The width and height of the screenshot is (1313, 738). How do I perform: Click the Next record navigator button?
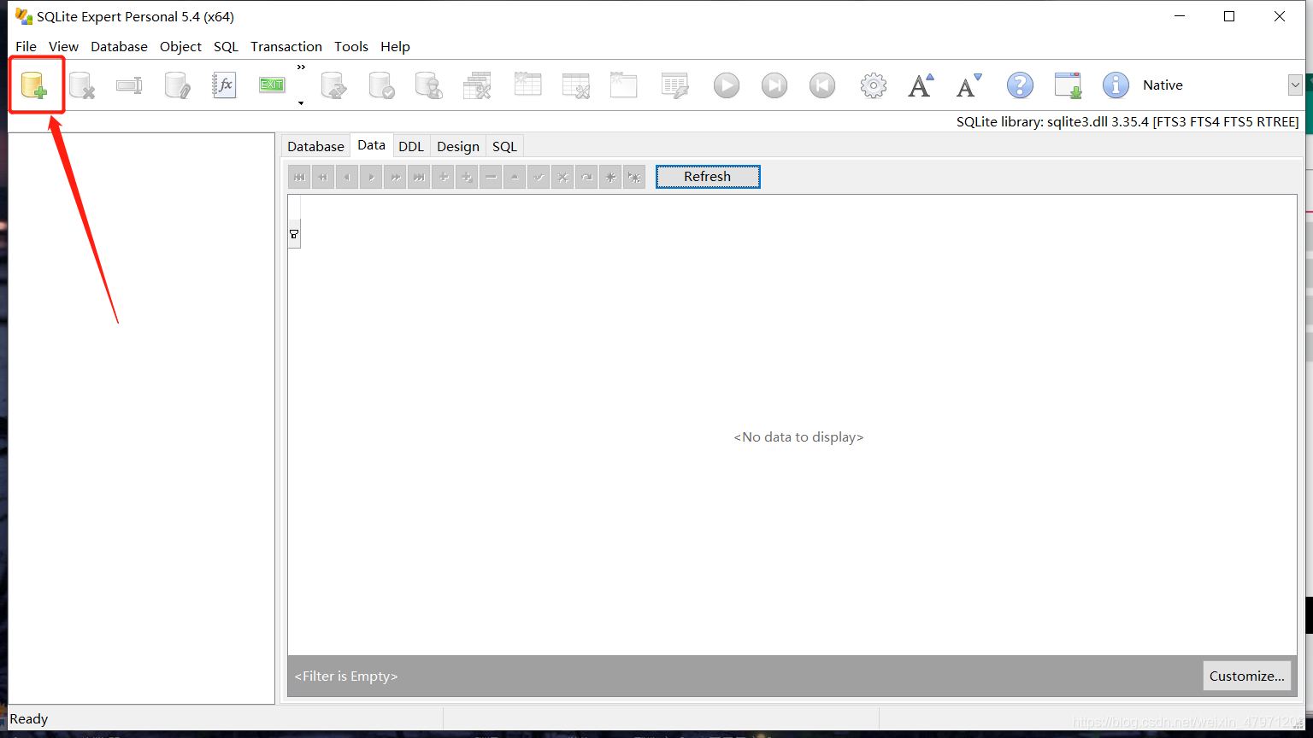tap(371, 177)
